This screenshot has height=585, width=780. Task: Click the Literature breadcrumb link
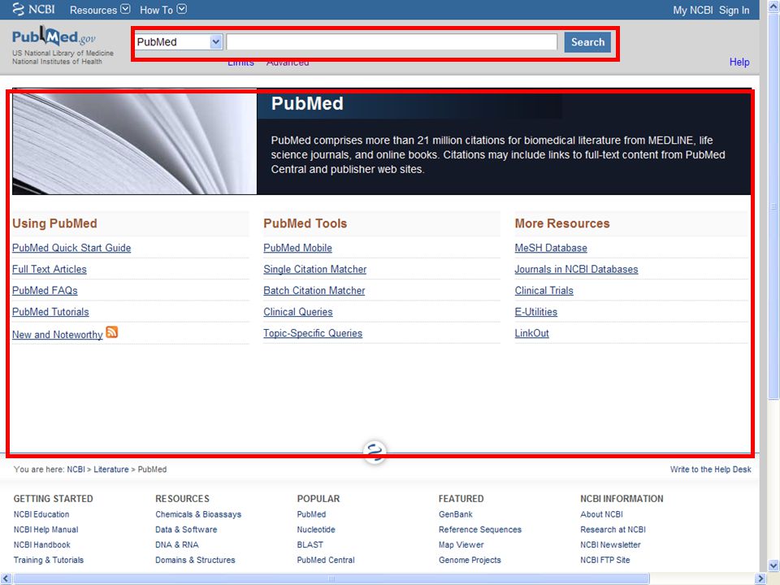pyautogui.click(x=111, y=469)
